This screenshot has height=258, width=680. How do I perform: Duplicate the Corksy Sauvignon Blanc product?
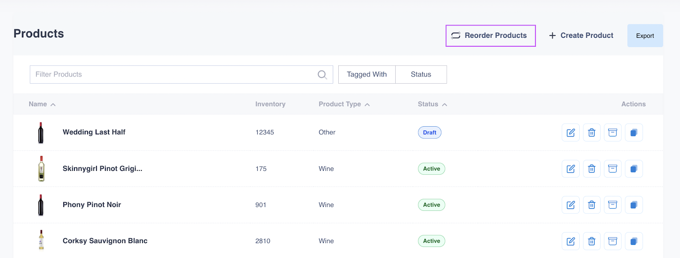coord(634,241)
